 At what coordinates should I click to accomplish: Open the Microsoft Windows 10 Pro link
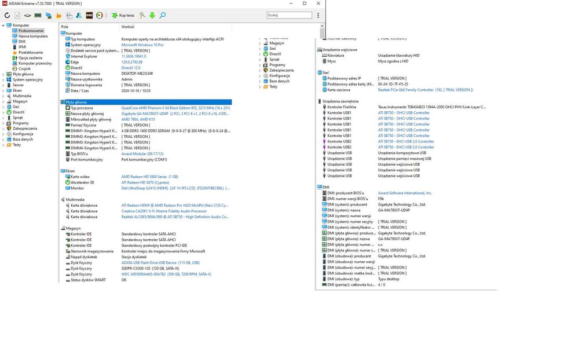coord(142,45)
